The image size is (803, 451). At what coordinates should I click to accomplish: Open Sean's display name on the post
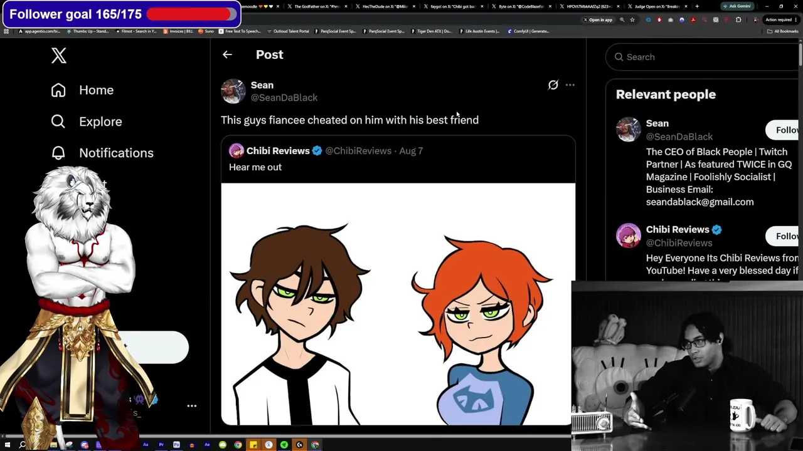click(262, 85)
